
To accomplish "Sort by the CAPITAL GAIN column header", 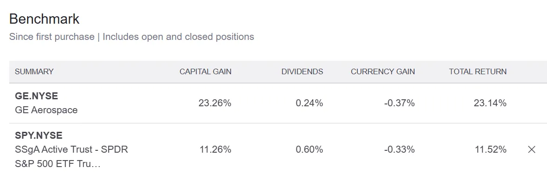I will (205, 71).
